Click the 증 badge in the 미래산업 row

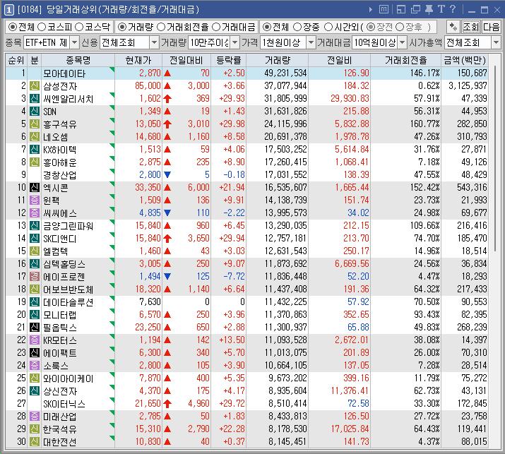35,416
